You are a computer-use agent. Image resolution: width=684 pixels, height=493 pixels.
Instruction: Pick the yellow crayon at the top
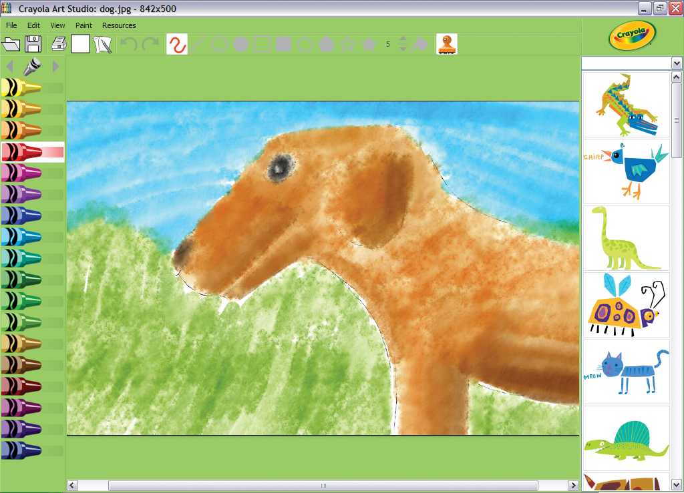21,87
